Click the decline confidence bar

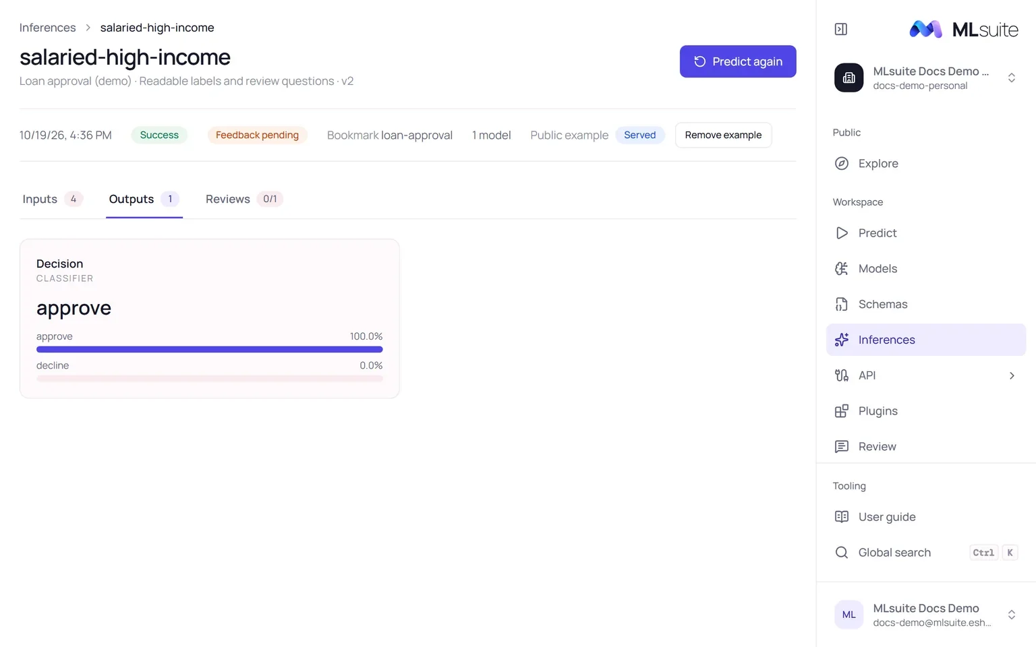click(x=210, y=379)
